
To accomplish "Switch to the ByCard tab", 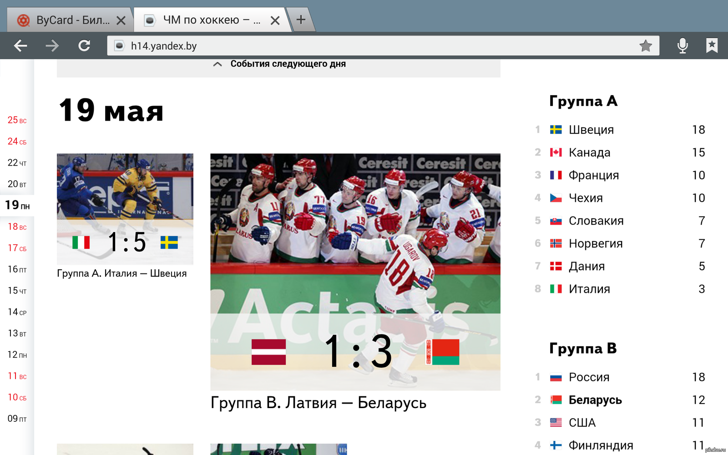I will tap(68, 20).
